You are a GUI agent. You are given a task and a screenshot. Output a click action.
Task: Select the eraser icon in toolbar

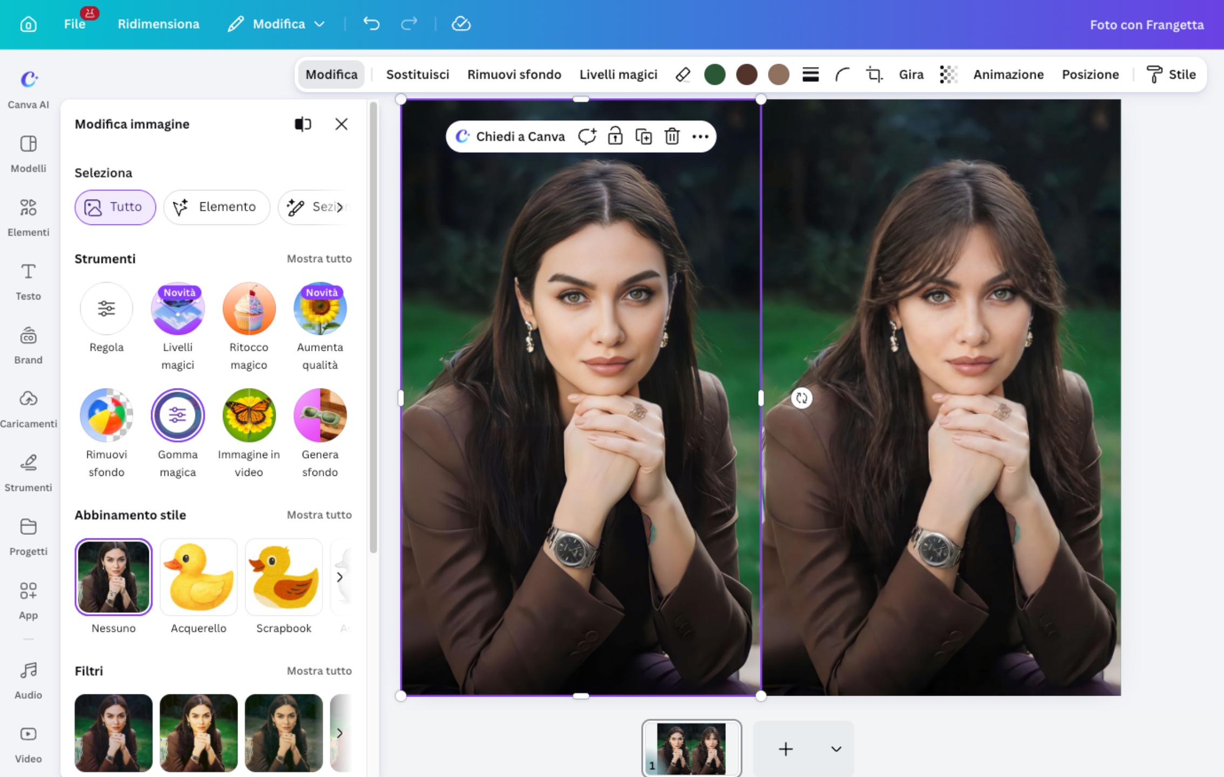pos(683,74)
